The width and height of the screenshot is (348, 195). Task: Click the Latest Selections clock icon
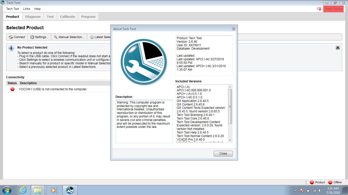point(92,37)
